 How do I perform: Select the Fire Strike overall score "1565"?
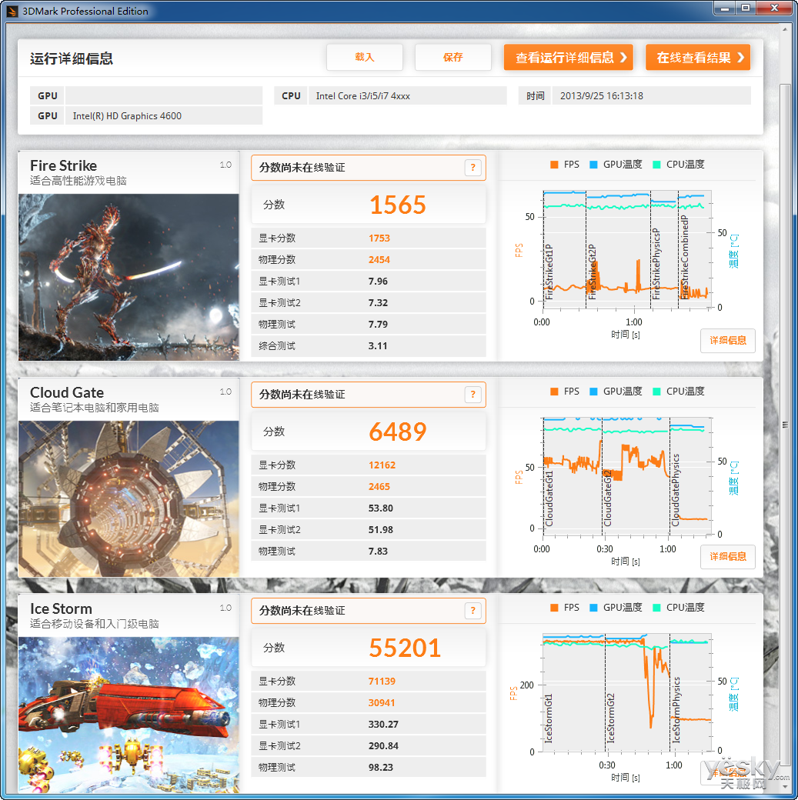398,205
